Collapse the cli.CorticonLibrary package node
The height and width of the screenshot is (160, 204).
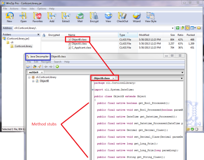pyautogui.click(x=29, y=77)
